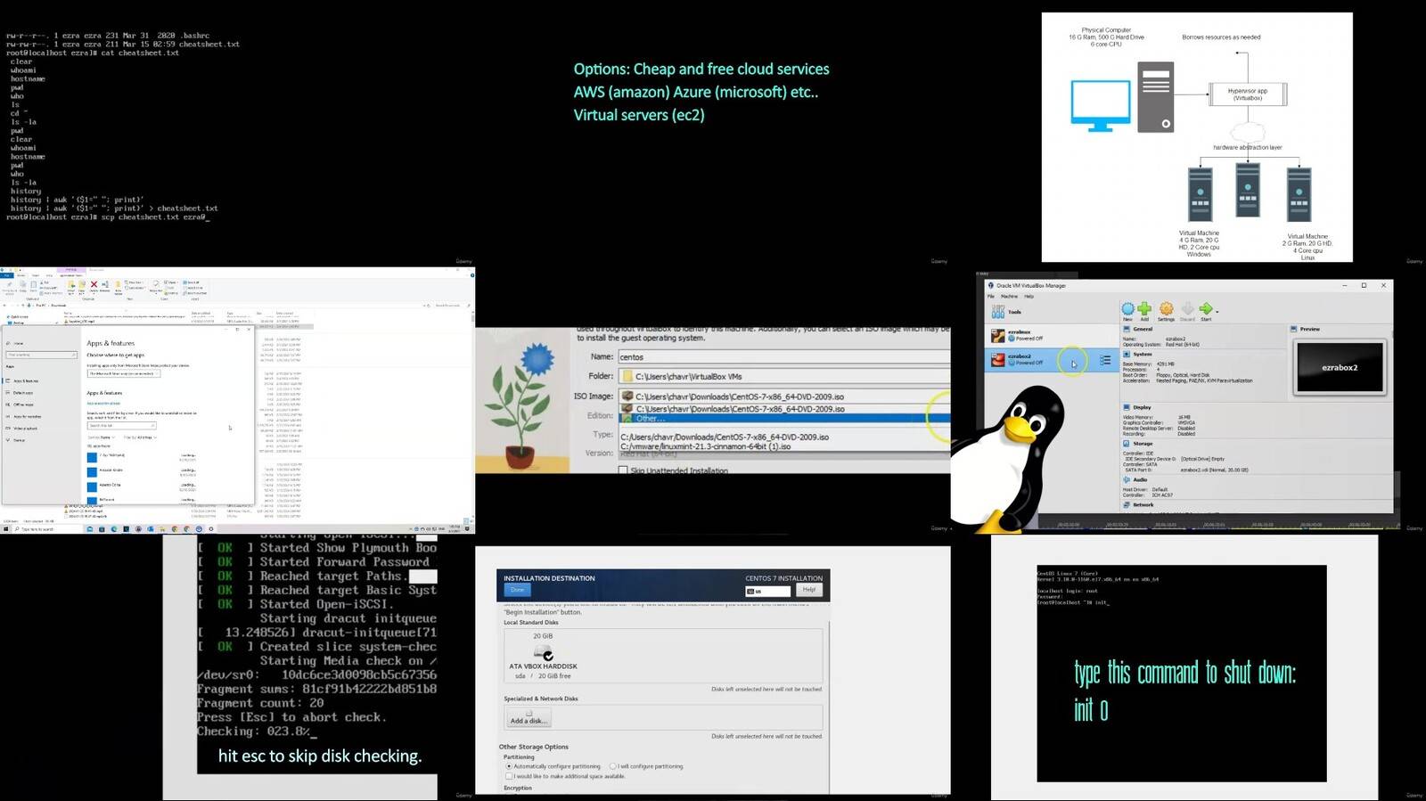Screen dimensions: 1426x801
Task: Open the Folder dropdown for VirtualBox VMs
Action: pyautogui.click(x=784, y=376)
